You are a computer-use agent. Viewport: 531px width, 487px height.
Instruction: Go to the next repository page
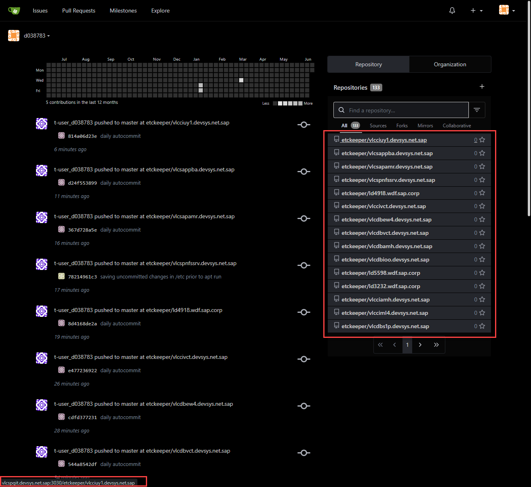point(420,345)
